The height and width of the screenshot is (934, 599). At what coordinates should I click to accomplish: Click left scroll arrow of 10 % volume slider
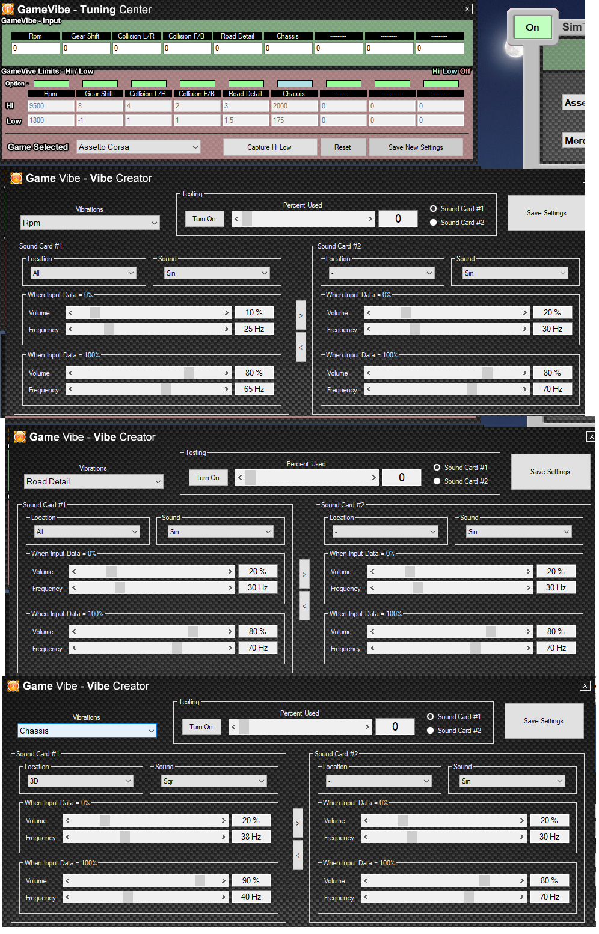(70, 313)
